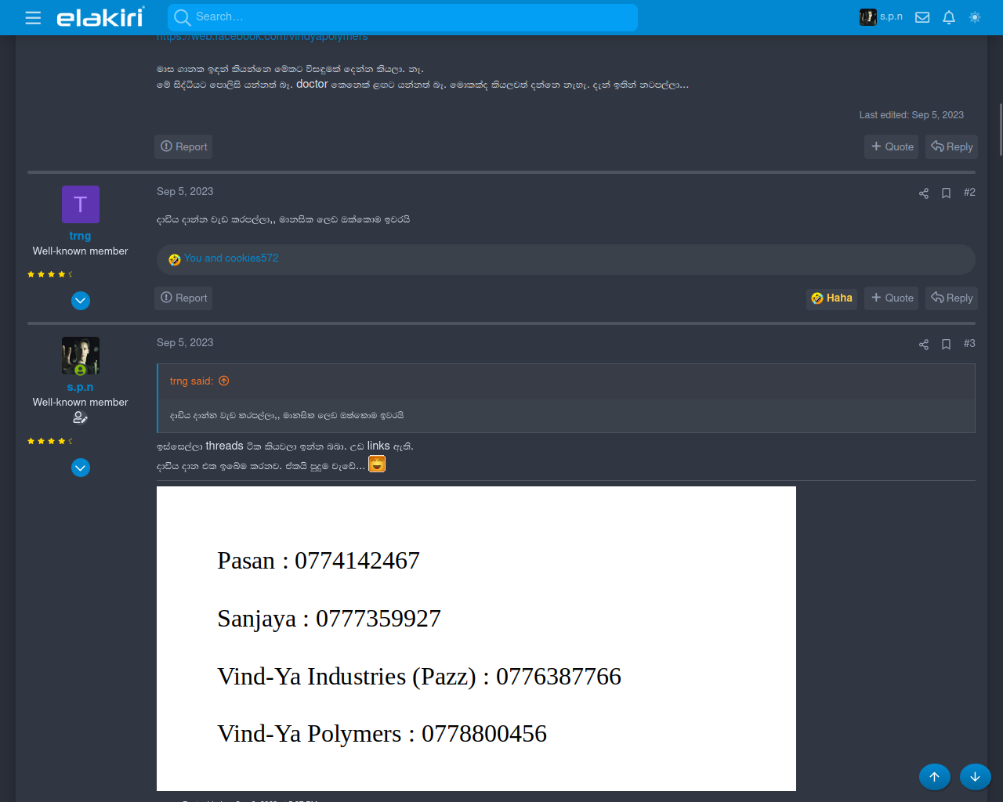Click the page vertical scrollbar
Viewport: 1003px width, 802px height.
tap(1000, 129)
